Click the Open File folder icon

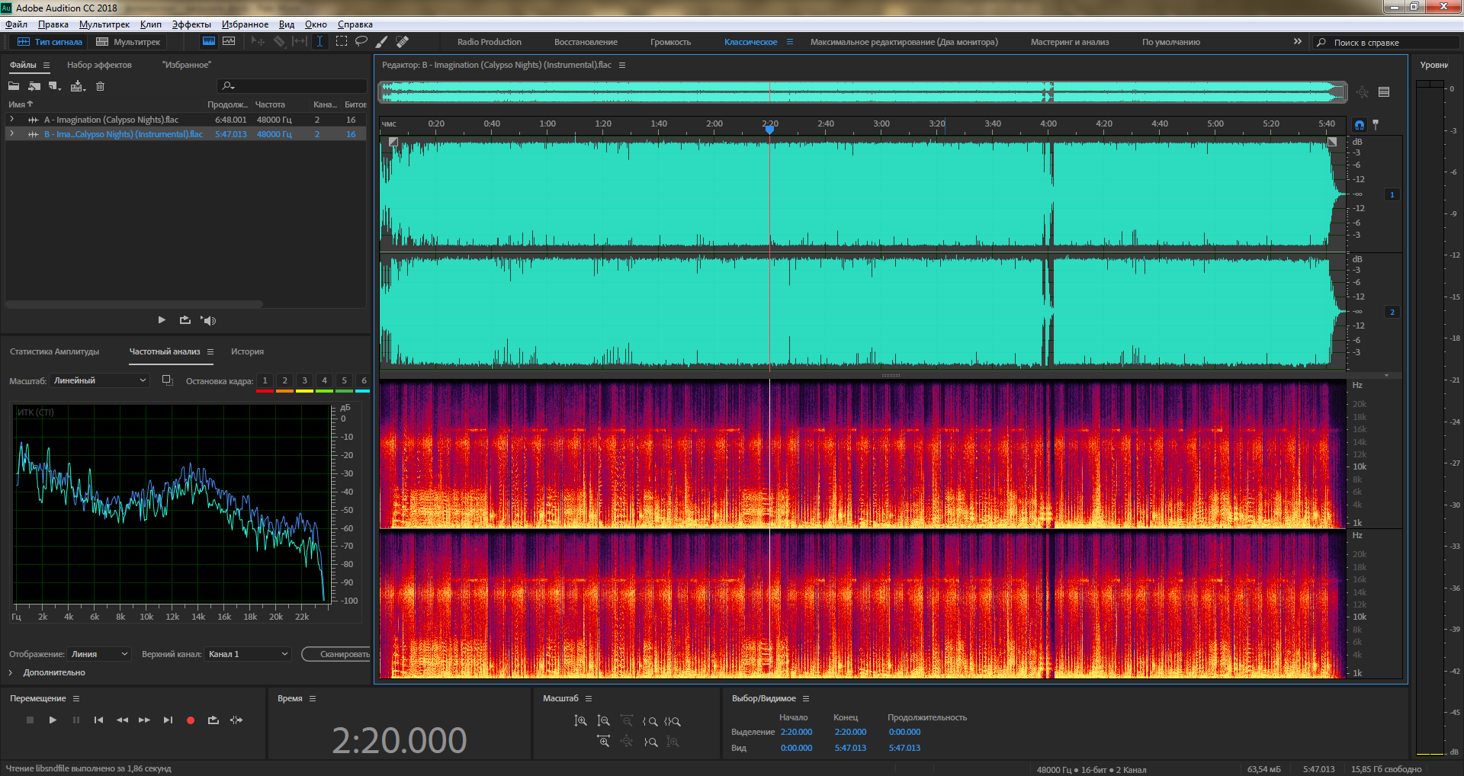tap(14, 86)
